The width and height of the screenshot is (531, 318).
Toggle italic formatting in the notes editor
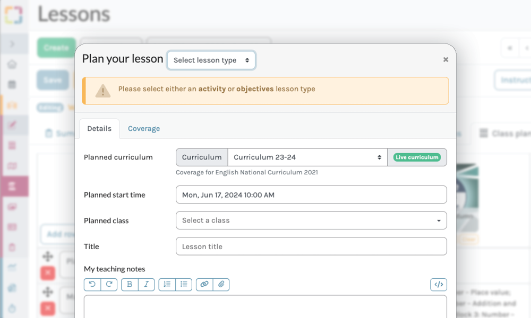(x=147, y=285)
